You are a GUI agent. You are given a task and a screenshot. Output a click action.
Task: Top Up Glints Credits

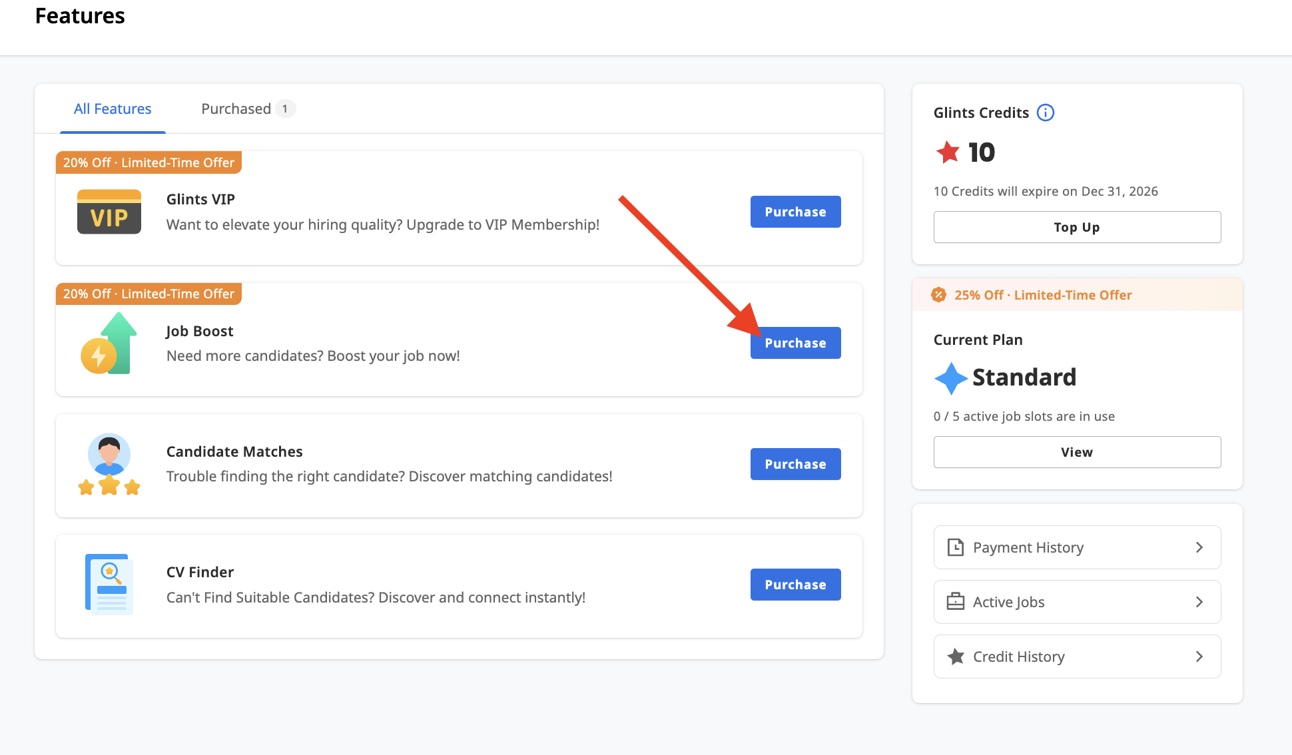[x=1077, y=227]
